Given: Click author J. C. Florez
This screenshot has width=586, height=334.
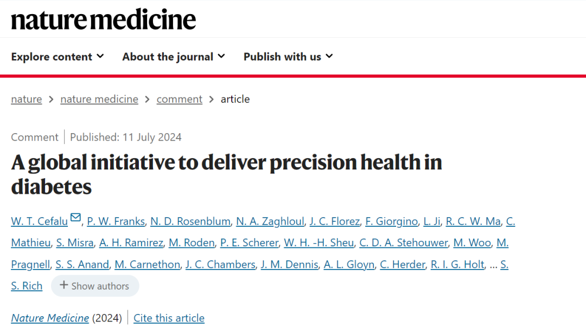Looking at the screenshot, I should click(334, 221).
